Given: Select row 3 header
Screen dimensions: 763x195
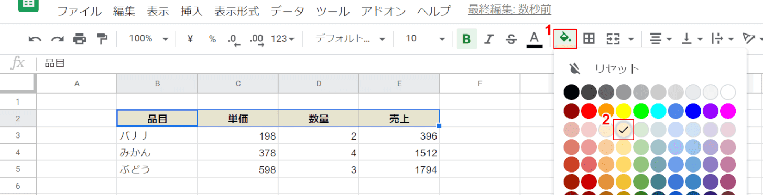Looking at the screenshot, I should (x=18, y=136).
